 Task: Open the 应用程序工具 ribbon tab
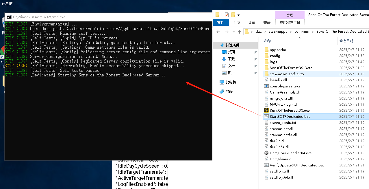[x=290, y=23]
